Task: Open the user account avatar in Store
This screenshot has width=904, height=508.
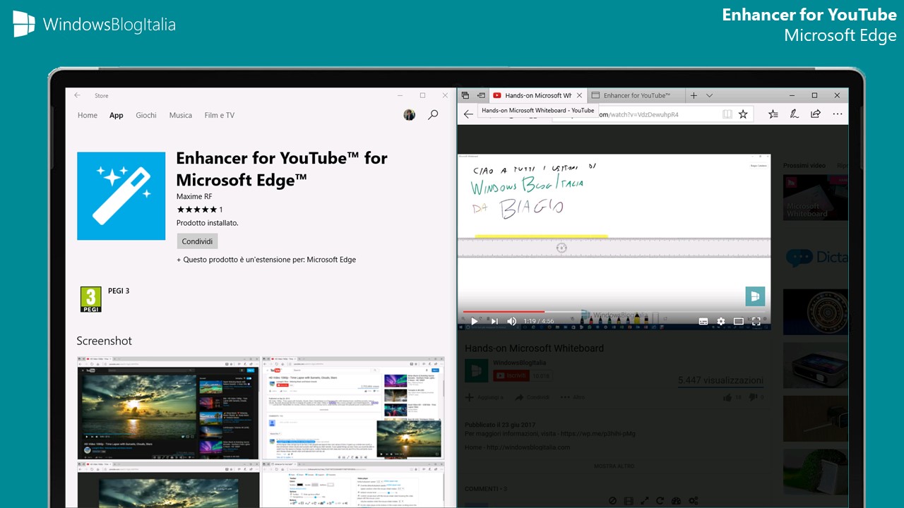Action: click(409, 115)
